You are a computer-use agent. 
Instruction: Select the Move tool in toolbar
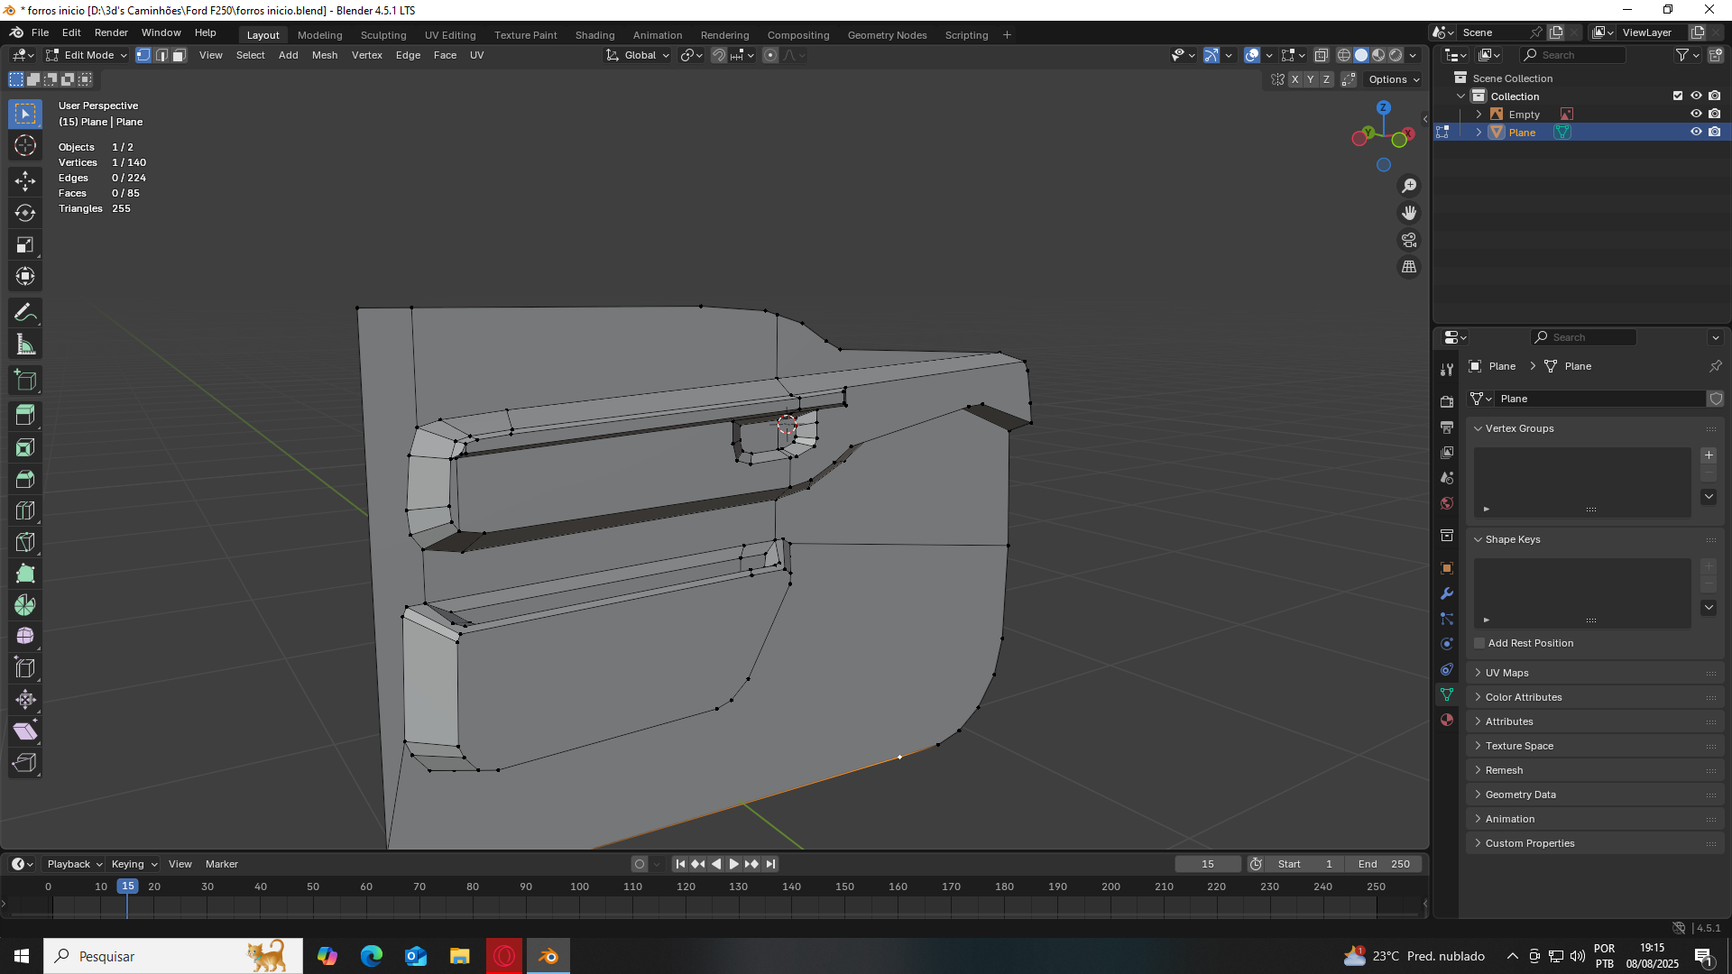(x=25, y=180)
